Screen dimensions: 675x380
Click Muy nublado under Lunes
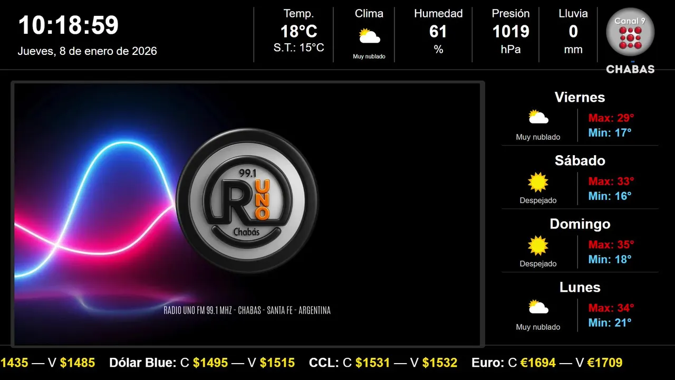538,327
